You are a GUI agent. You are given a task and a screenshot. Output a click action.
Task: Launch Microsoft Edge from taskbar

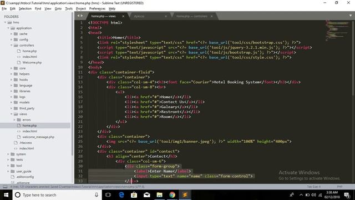point(121,195)
